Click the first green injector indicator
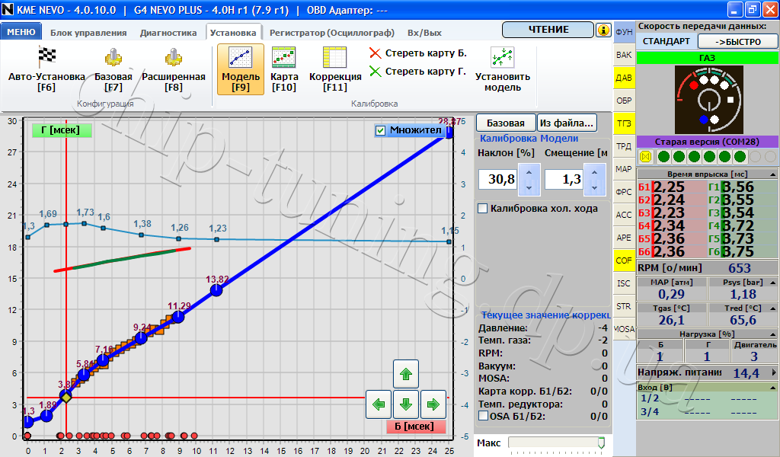The height and width of the screenshot is (457, 780). click(663, 157)
